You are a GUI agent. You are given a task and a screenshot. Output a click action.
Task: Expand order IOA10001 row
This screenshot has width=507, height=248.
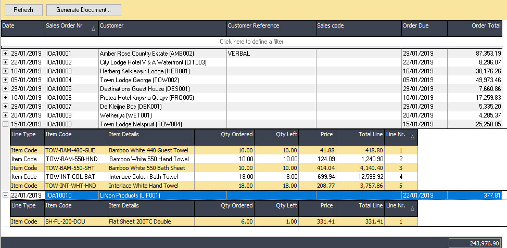pos(6,54)
